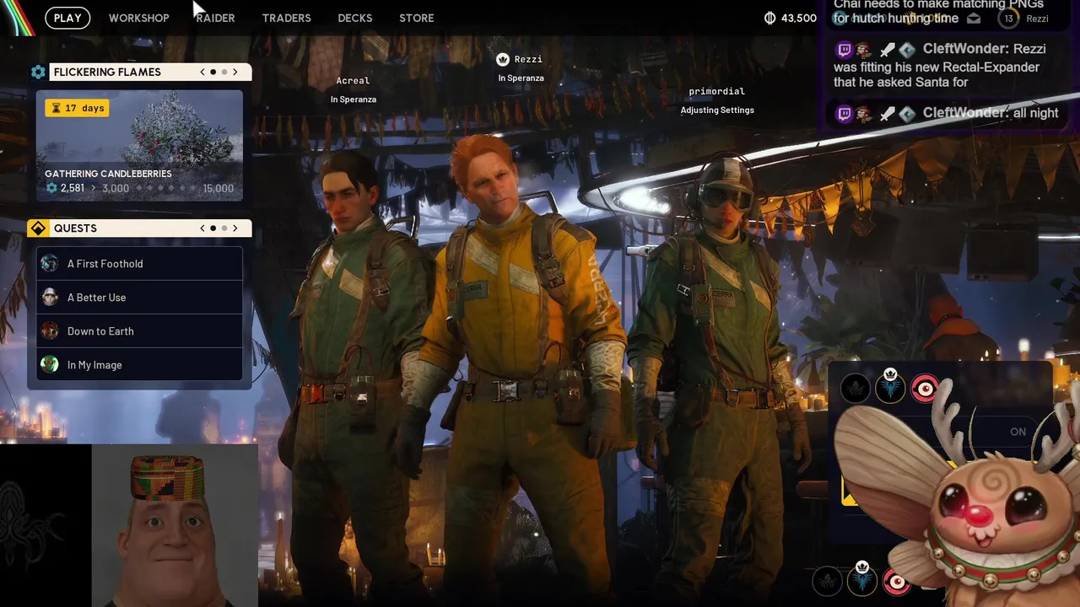The image size is (1080, 607).
Task: Click the yellow Quests diamond icon
Action: tap(38, 228)
